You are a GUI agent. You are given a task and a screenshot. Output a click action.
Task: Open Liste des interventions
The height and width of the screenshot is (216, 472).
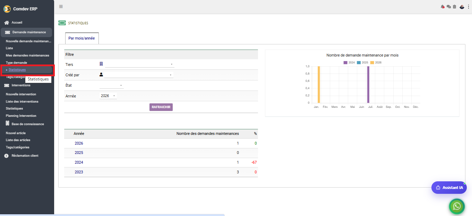(x=22, y=102)
